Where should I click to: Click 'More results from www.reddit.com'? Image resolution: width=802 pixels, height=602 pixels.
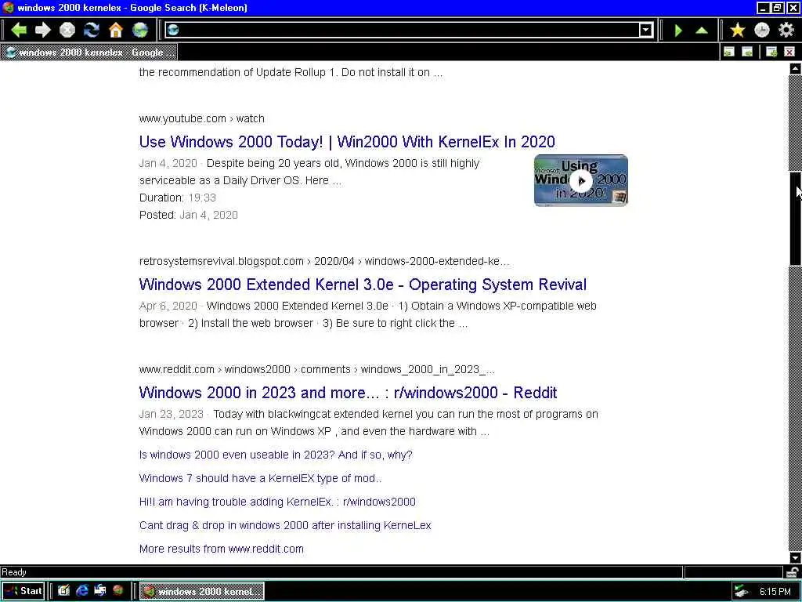(222, 549)
